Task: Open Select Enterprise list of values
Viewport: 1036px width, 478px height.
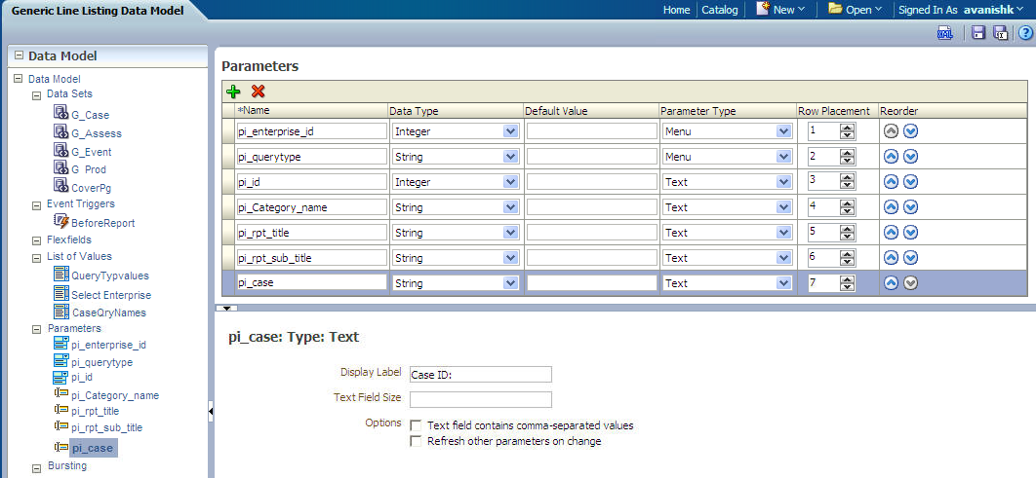Action: pyautogui.click(x=111, y=295)
